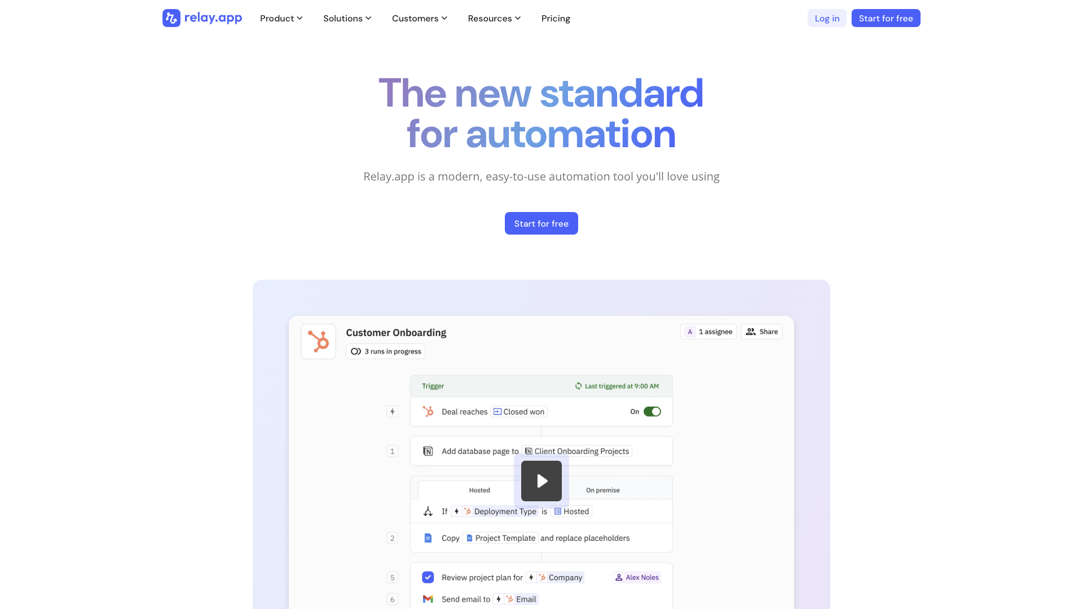Click the HubSpot integration icon
Screen dimensions: 1083x609
pyautogui.click(x=318, y=341)
